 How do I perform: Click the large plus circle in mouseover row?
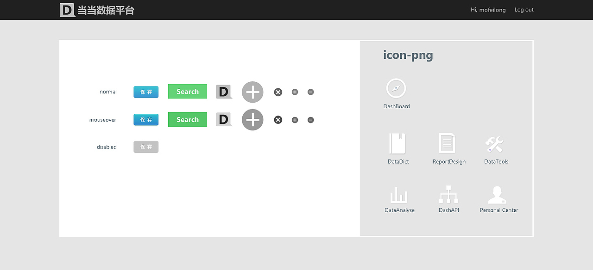pyautogui.click(x=252, y=120)
